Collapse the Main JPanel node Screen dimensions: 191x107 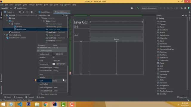pos(41,21)
